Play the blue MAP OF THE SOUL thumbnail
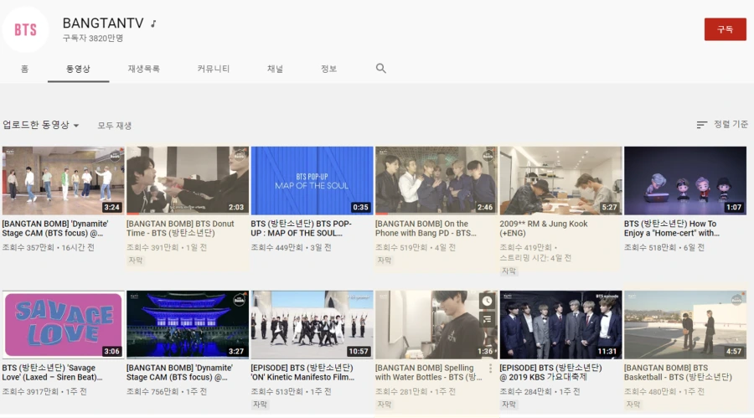 [x=312, y=180]
